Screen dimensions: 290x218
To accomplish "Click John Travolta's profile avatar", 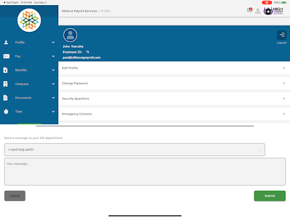I will (x=70, y=35).
